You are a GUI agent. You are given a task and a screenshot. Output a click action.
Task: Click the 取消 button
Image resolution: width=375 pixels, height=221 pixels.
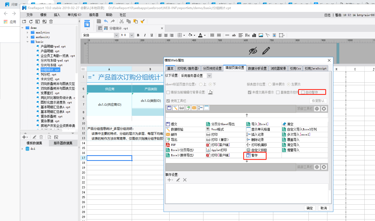(324, 208)
